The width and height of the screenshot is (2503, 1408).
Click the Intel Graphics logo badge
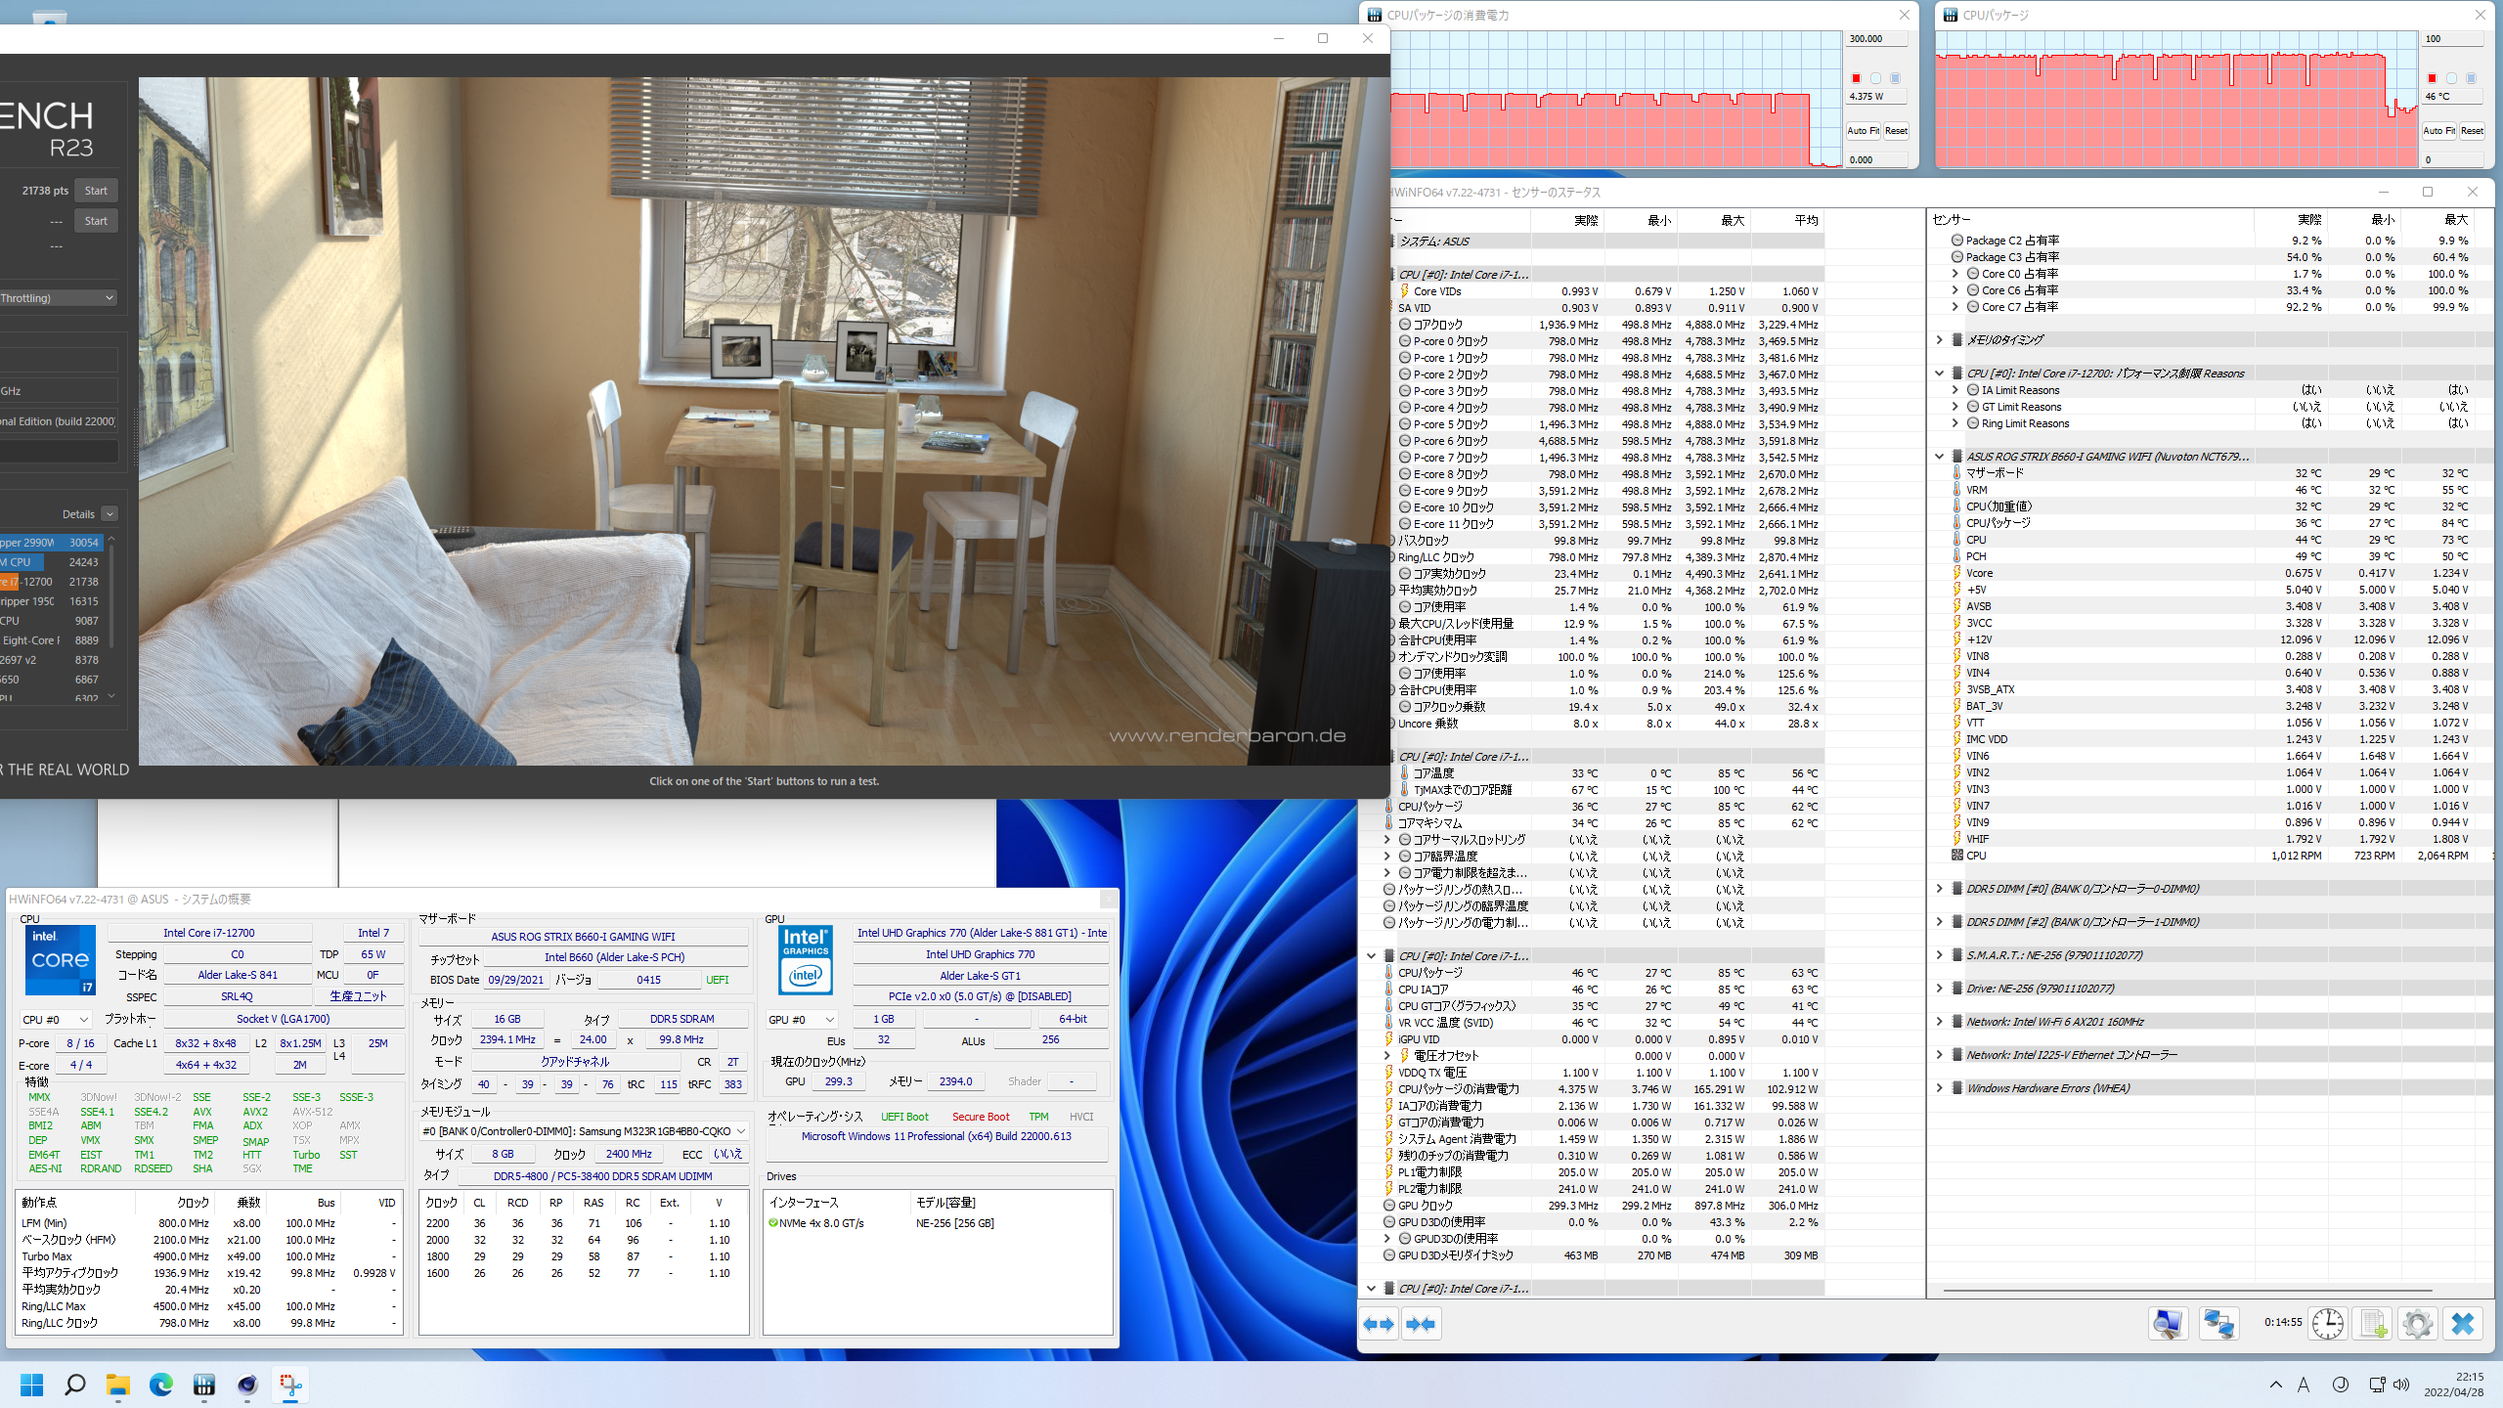point(806,960)
